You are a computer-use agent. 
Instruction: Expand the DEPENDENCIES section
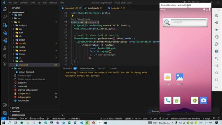pyautogui.click(x=18, y=115)
